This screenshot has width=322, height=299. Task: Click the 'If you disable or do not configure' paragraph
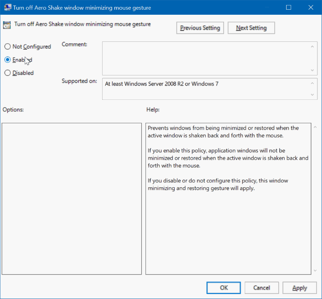(x=218, y=184)
